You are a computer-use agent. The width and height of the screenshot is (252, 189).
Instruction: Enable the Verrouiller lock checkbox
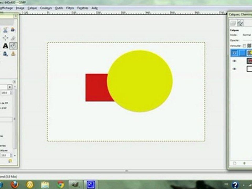244,46
